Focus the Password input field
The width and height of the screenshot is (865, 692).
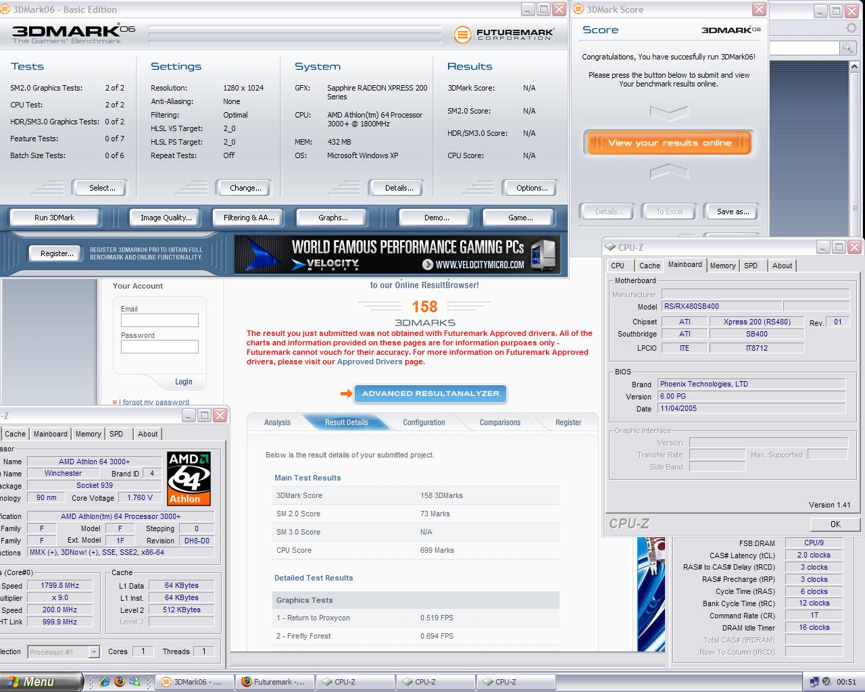click(159, 347)
